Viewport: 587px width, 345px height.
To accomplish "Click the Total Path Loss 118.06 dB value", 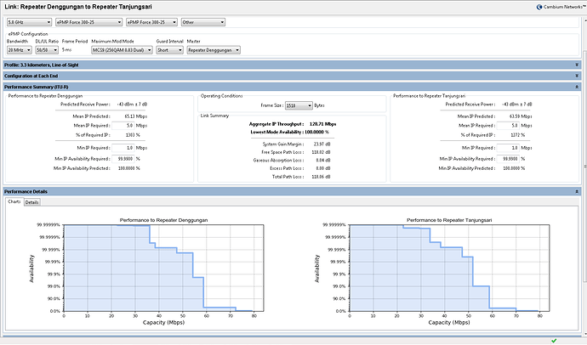I will click(322, 177).
